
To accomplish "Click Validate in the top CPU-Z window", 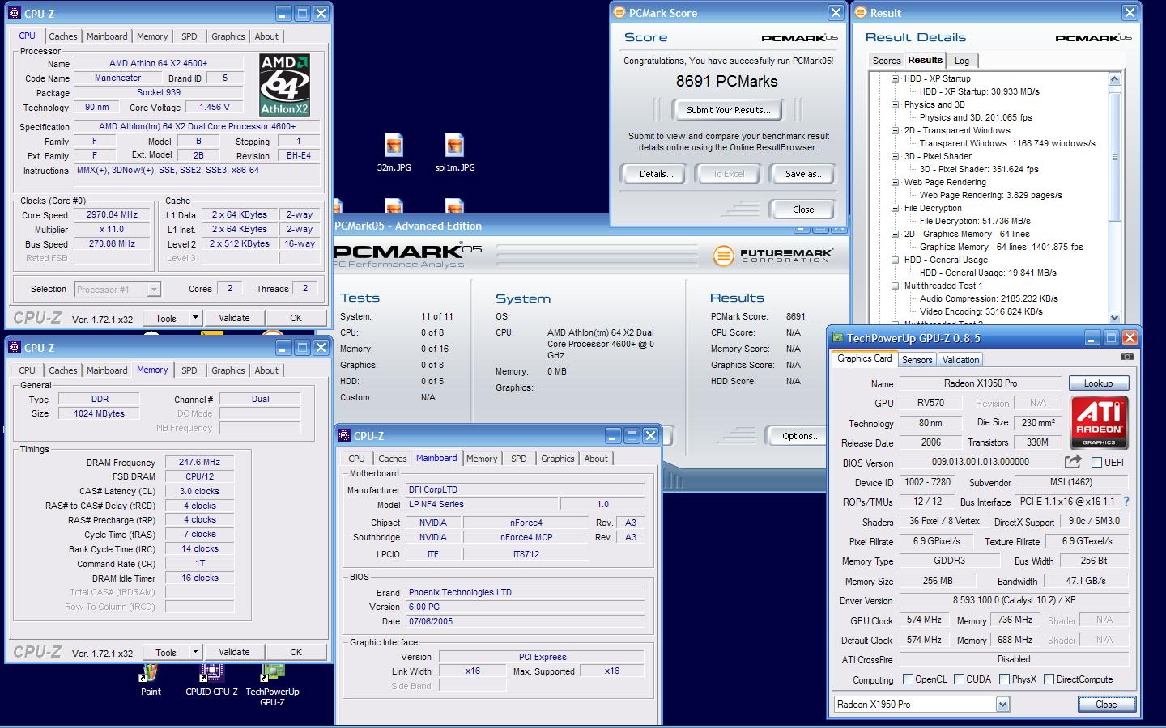I will 234,318.
